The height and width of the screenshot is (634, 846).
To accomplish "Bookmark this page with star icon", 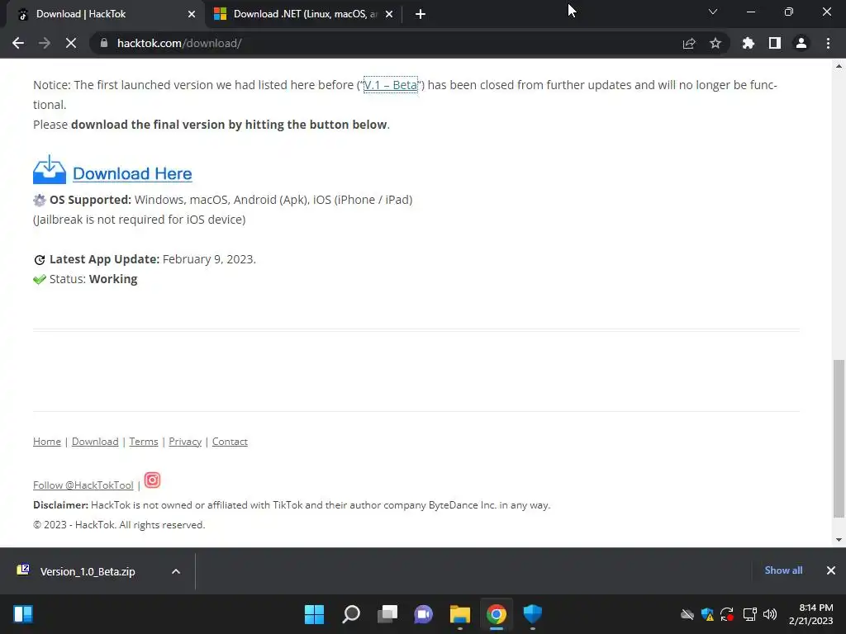I will (x=715, y=43).
